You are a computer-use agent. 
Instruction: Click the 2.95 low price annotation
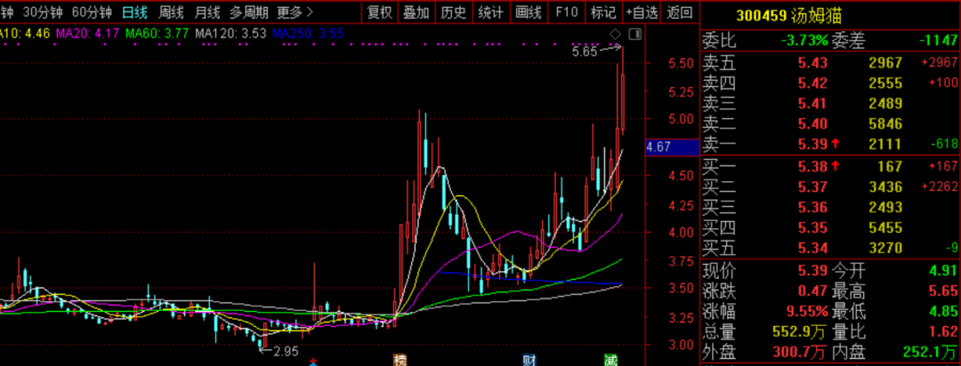pos(286,351)
